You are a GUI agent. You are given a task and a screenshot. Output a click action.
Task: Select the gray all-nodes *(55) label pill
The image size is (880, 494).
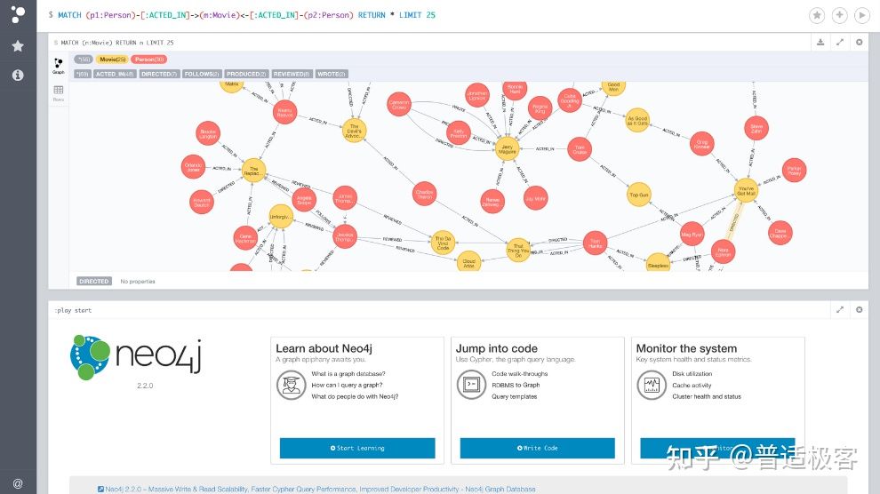(83, 60)
